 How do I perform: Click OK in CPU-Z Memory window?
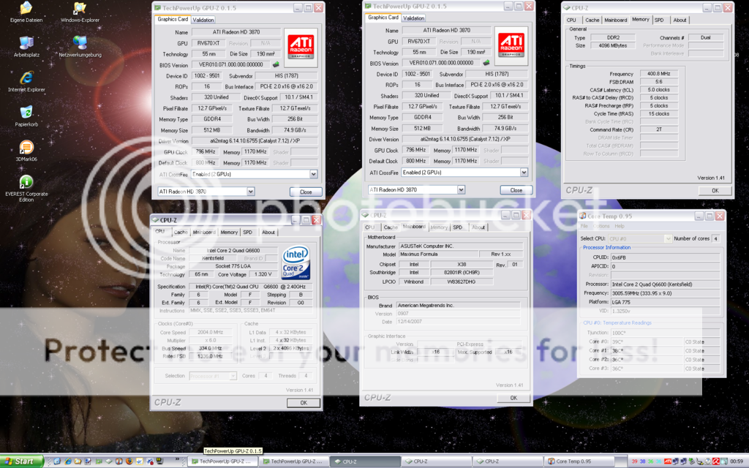[x=715, y=190]
